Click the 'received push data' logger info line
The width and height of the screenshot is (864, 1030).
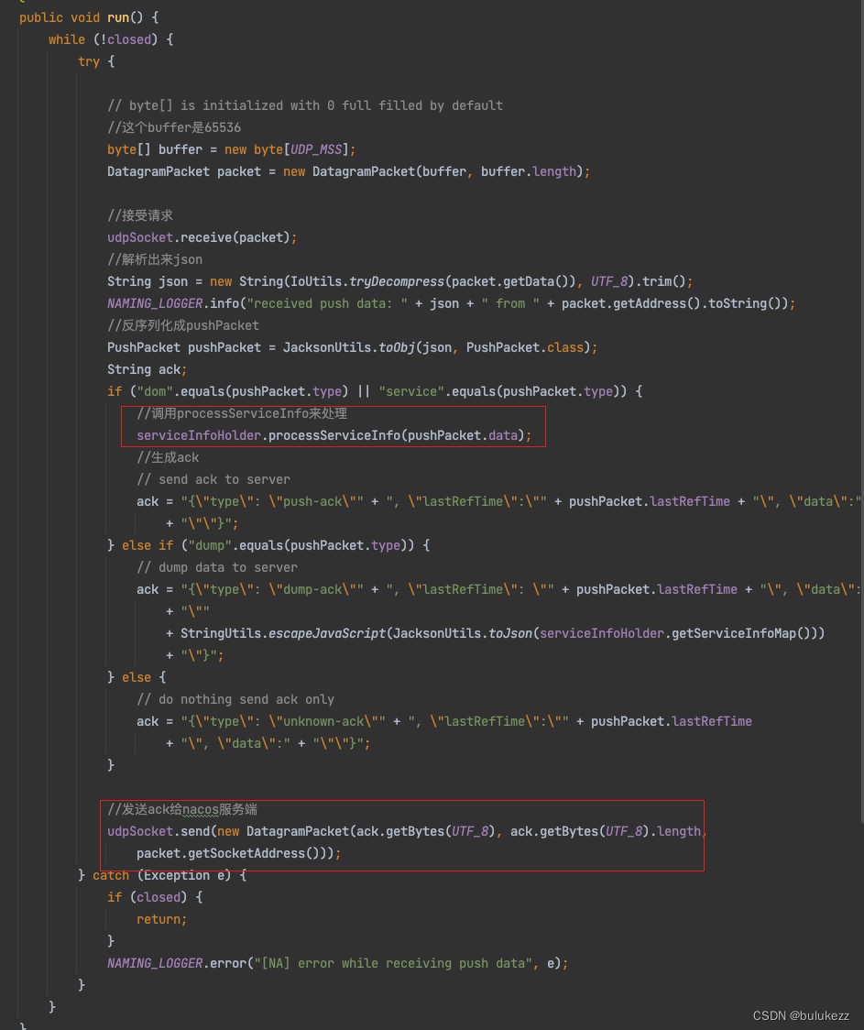(451, 303)
